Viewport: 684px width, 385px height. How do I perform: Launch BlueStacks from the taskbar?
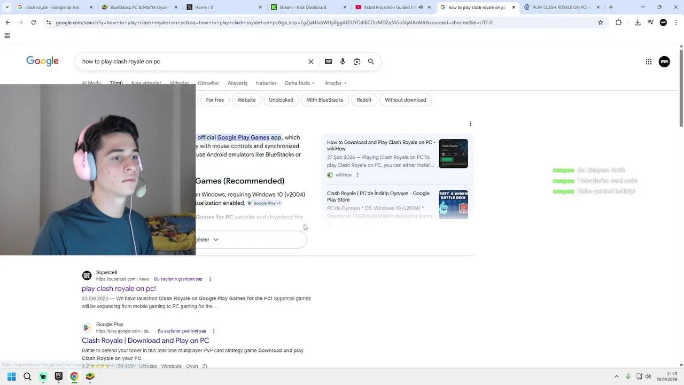pyautogui.click(x=90, y=377)
